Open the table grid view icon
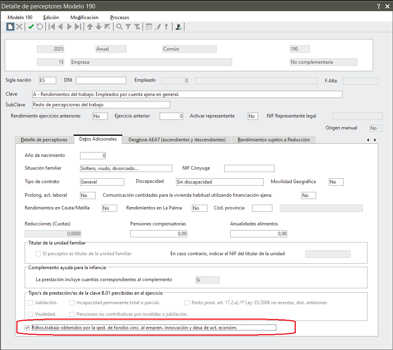The height and width of the screenshot is (350, 393). [149, 27]
